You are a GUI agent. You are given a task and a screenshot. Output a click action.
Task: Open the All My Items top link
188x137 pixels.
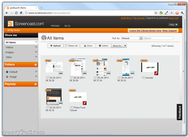click(x=126, y=18)
